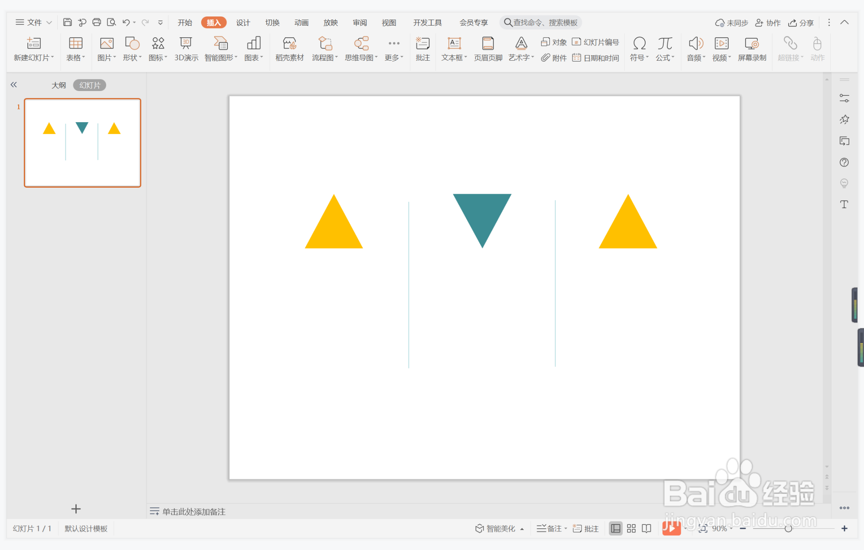Start slideshow with orange play button
Screen dimensions: 864x550
[x=671, y=528]
